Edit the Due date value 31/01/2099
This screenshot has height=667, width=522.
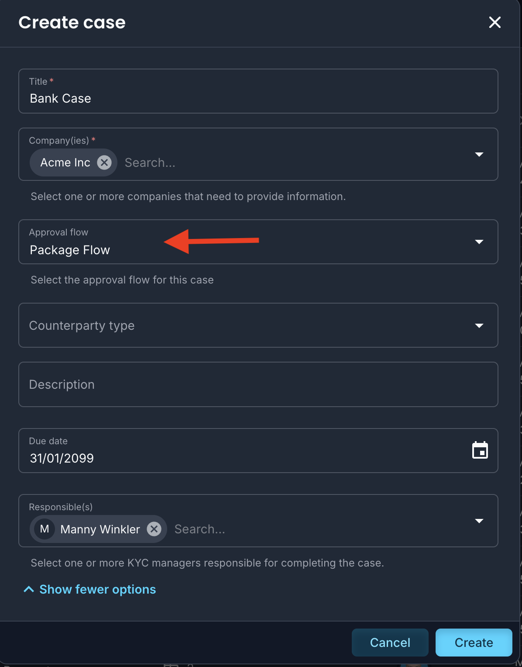point(62,458)
